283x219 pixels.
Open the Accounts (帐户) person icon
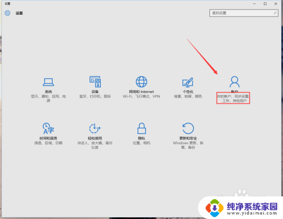234,81
